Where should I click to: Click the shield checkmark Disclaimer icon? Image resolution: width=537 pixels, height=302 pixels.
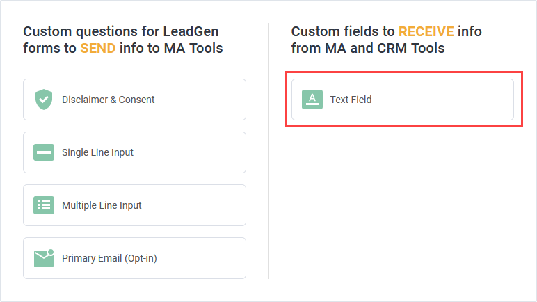(x=44, y=100)
